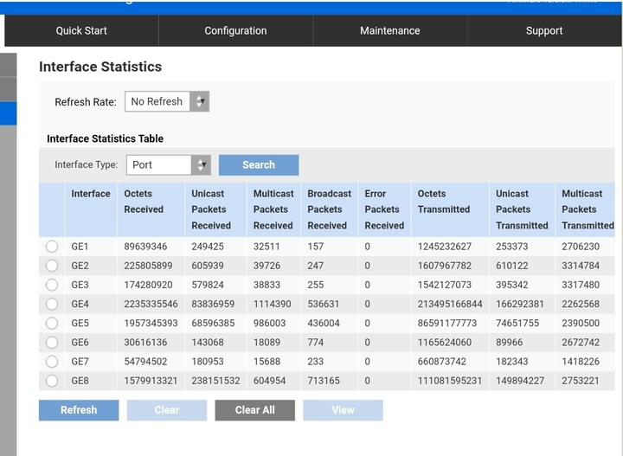Open the Configuration menu
The image size is (623, 456).
(235, 30)
